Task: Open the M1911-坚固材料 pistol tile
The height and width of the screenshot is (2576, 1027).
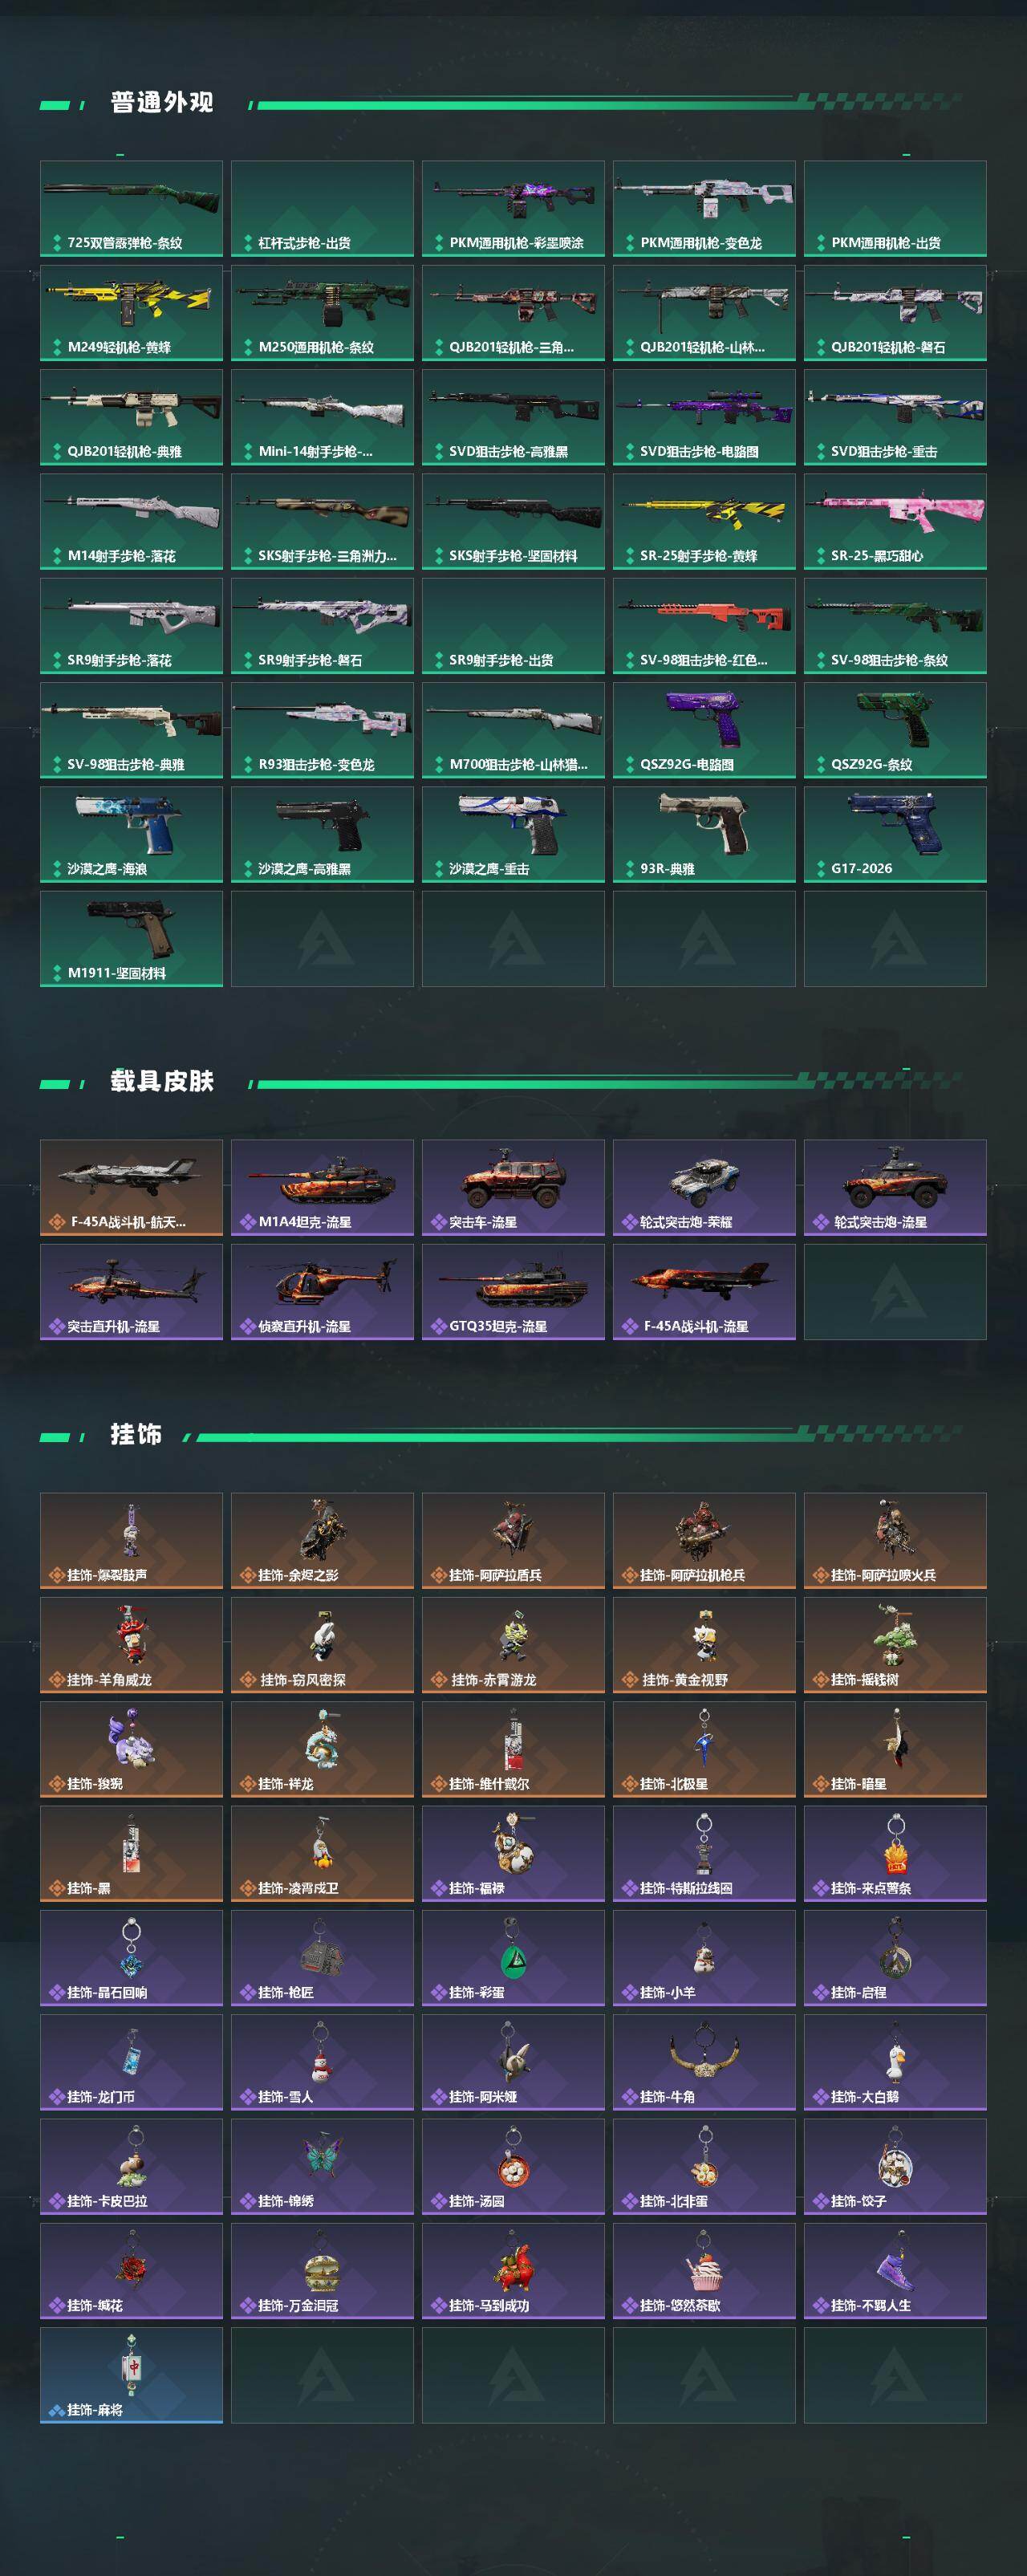Action: pos(131,939)
